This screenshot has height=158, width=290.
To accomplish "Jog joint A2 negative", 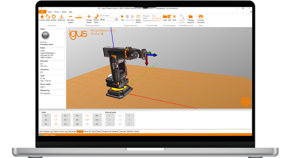I will [46, 120].
